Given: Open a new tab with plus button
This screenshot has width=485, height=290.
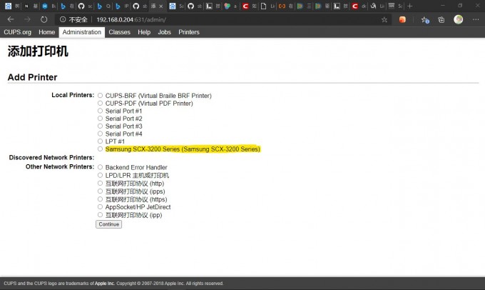Looking at the screenshot, I should click(410, 6).
